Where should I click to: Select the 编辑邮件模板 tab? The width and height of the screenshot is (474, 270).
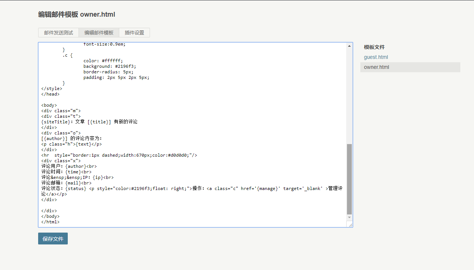pos(99,33)
